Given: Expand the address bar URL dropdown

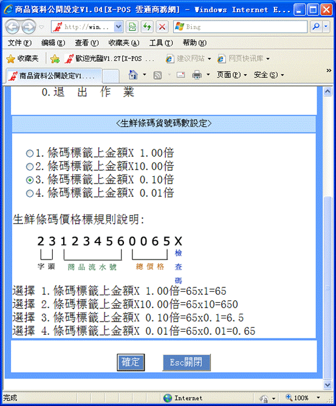Looking at the screenshot, I should click(118, 27).
